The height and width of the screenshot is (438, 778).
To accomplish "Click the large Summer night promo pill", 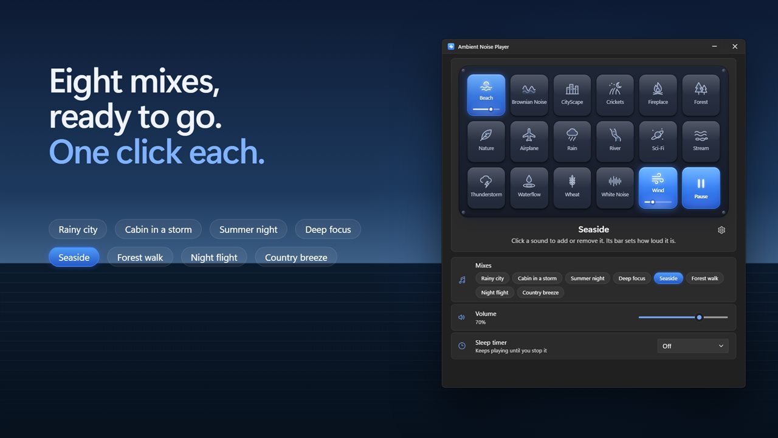I will point(248,229).
